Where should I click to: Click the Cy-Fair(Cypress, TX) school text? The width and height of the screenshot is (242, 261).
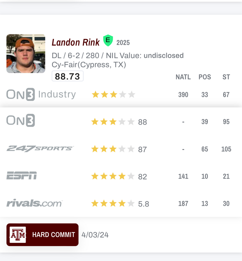(x=89, y=65)
